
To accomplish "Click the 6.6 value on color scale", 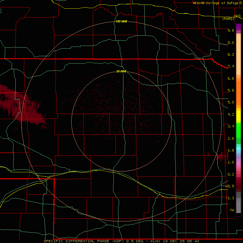I will pos(231,78).
